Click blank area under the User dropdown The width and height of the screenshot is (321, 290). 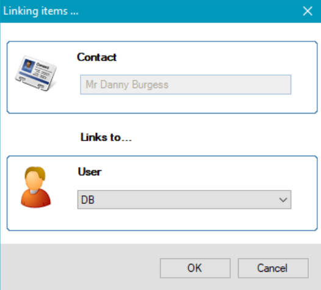tap(184, 219)
